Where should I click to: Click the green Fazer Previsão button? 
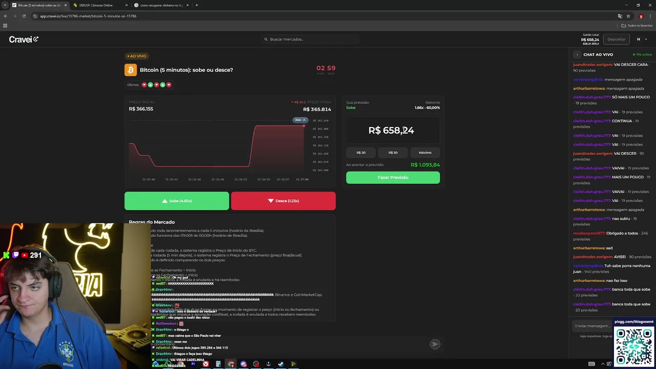[393, 177]
